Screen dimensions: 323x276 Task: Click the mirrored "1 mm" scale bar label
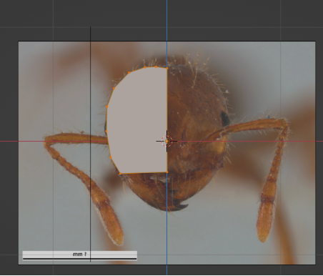pyautogui.click(x=80, y=255)
